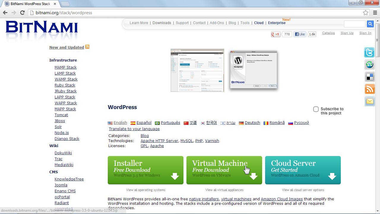Click View all operating systems
Image resolution: width=380 pixels, height=214 pixels.
tap(145, 190)
